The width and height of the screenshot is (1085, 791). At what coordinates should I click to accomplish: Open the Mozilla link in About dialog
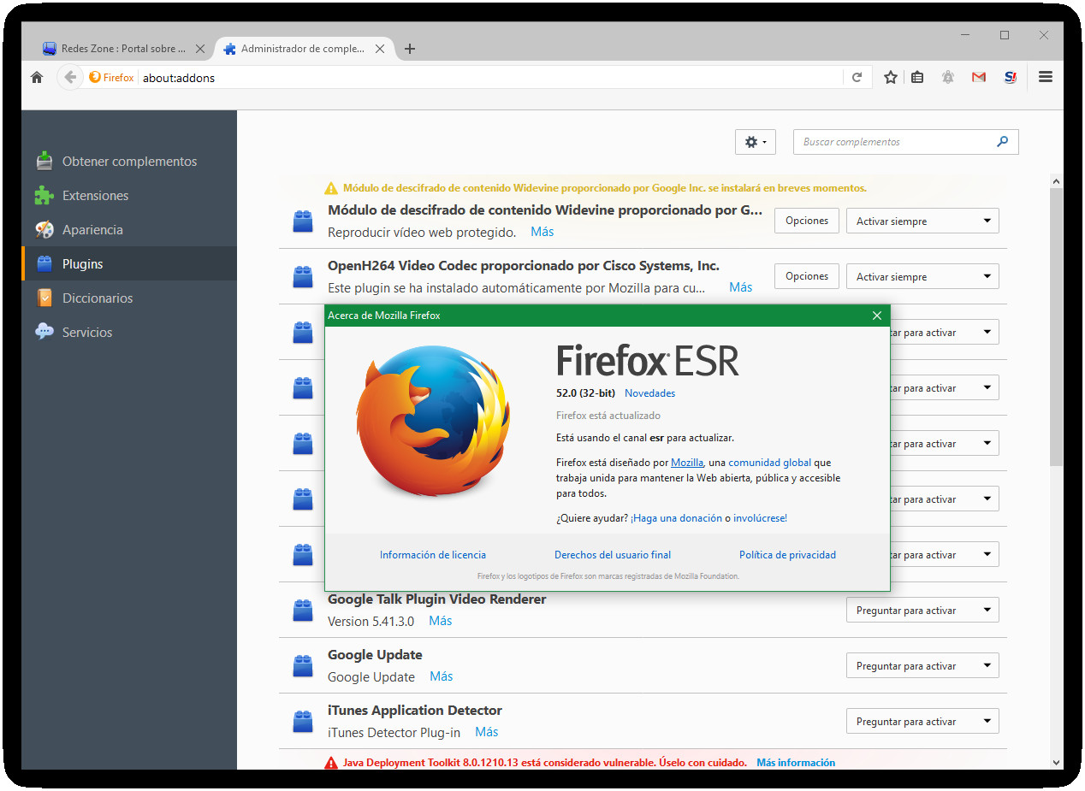click(x=687, y=463)
